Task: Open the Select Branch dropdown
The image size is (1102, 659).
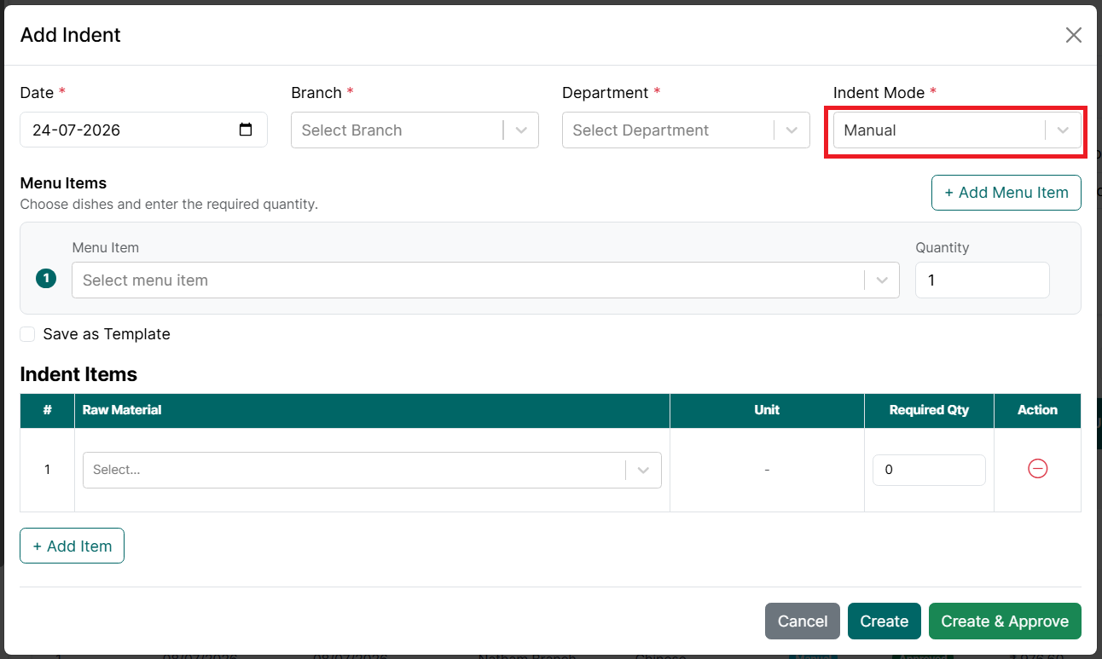Action: coord(415,130)
